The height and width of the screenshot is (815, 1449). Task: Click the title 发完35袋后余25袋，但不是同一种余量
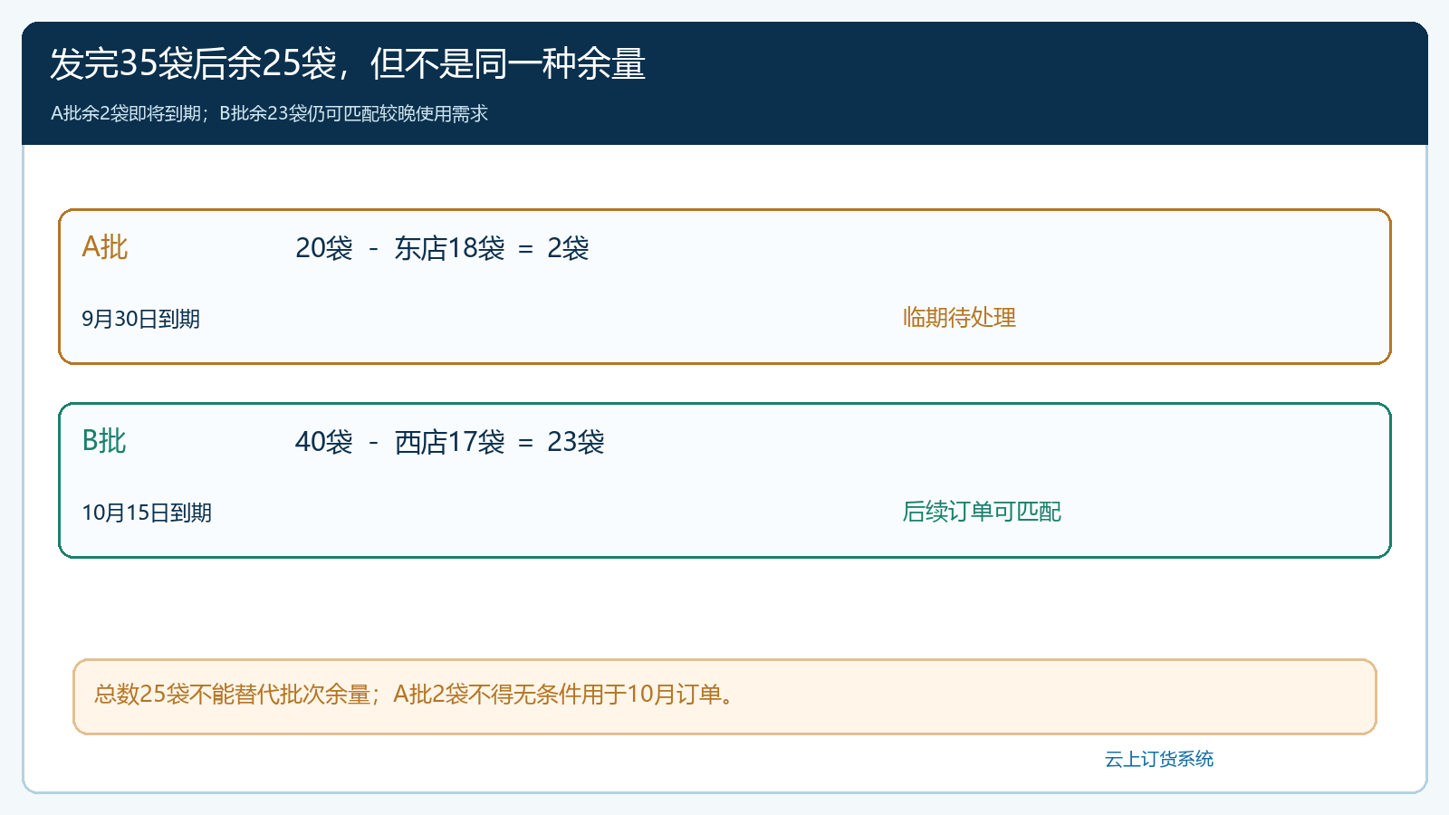point(348,63)
